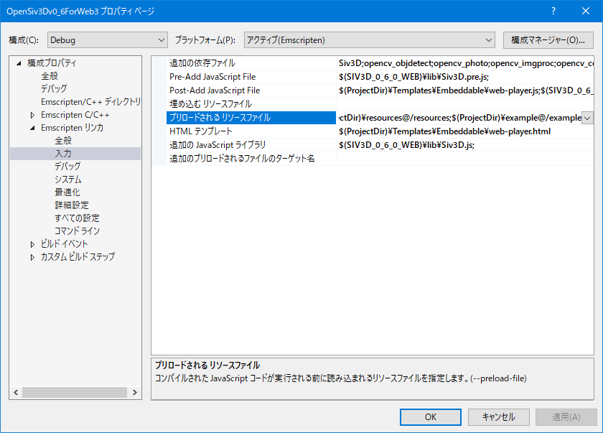Viewport: 603px width, 433px height.
Task: Select the ビルド イベント tree label
Action: [x=64, y=244]
